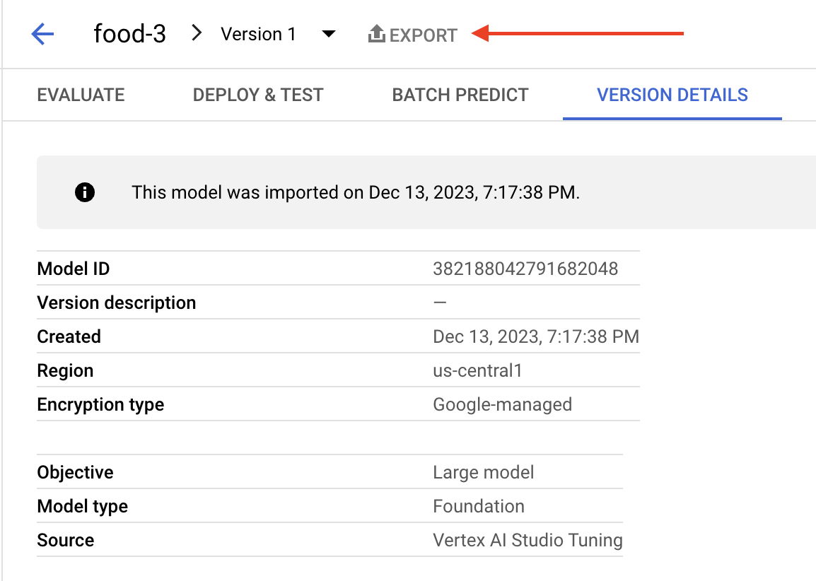Viewport: 816px width, 581px height.
Task: Click the Large model value
Action: coord(484,472)
